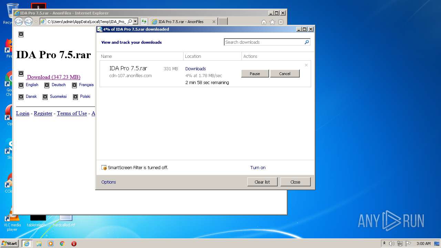441x248 pixels.
Task: Pause the IDA Pro 7.5.rar download
Action: coord(255,73)
